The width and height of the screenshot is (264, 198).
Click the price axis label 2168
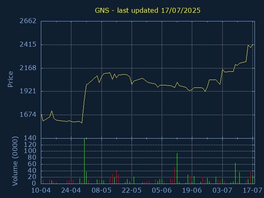tap(28, 68)
